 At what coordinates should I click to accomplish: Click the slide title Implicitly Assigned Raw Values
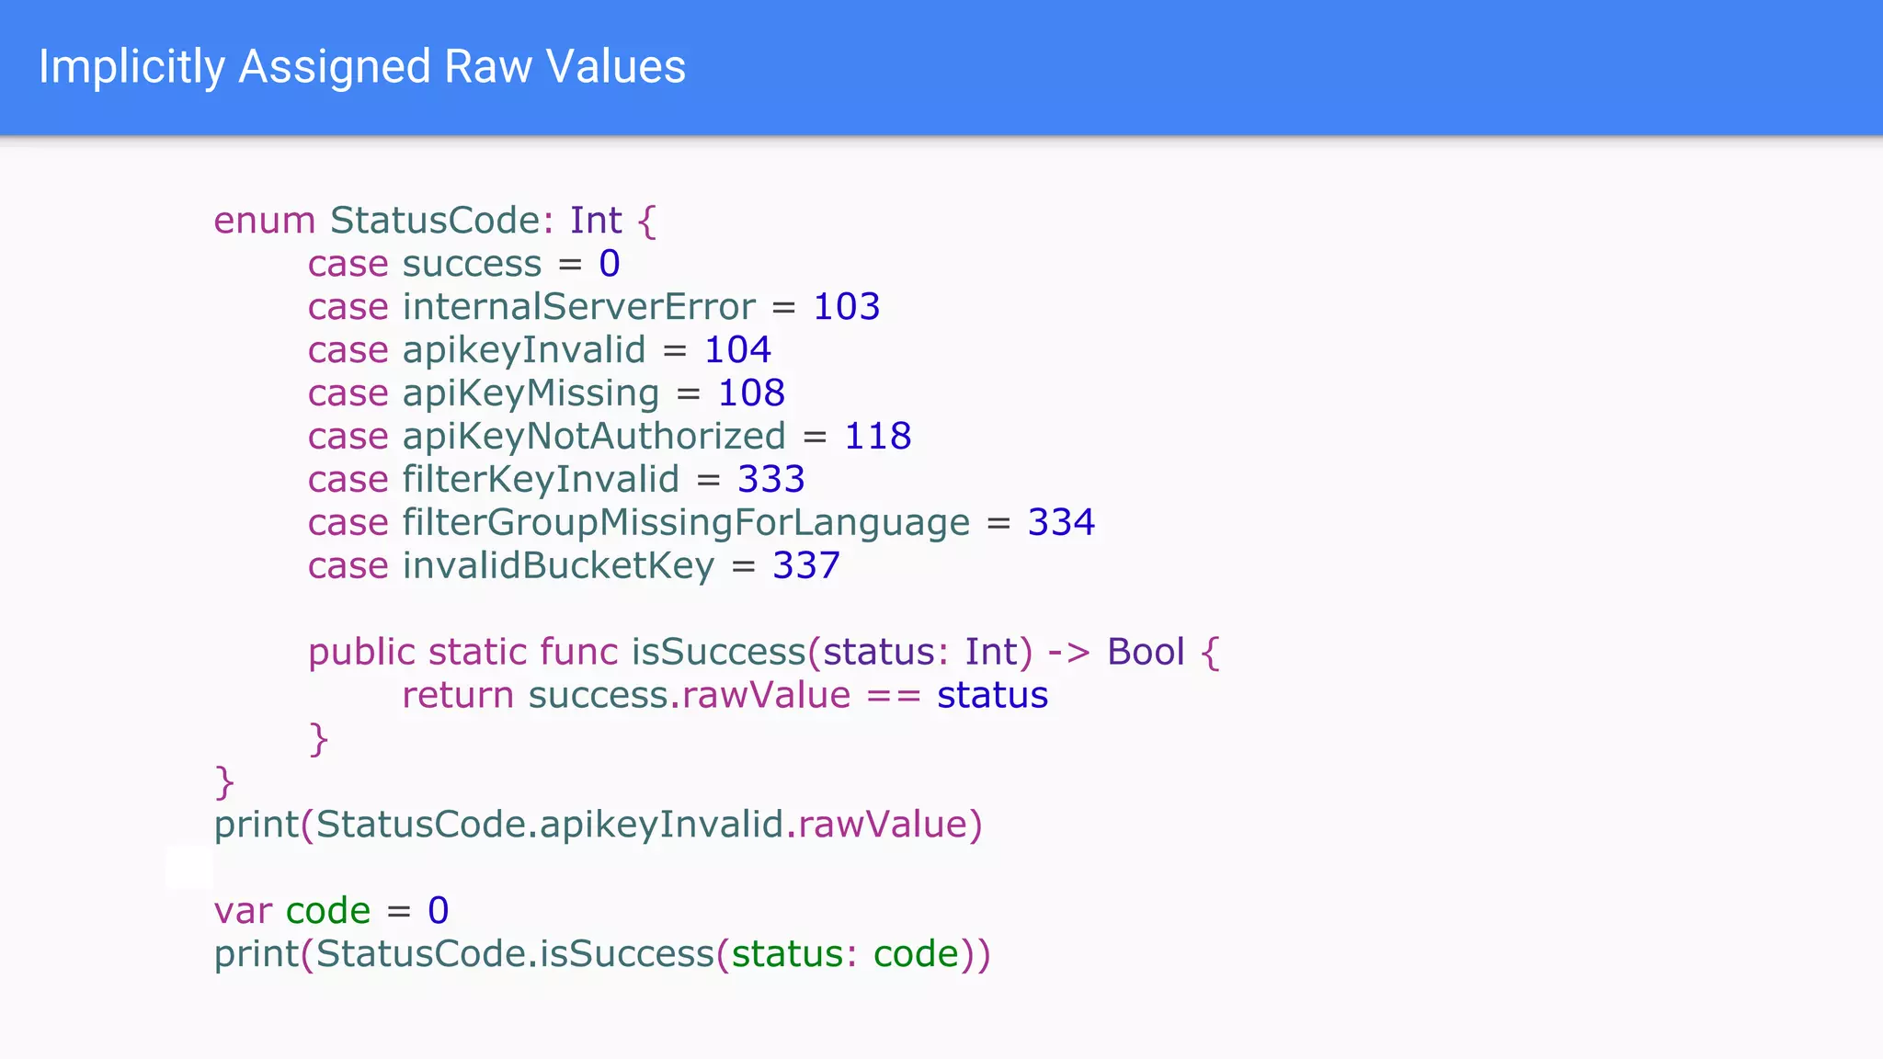click(361, 67)
